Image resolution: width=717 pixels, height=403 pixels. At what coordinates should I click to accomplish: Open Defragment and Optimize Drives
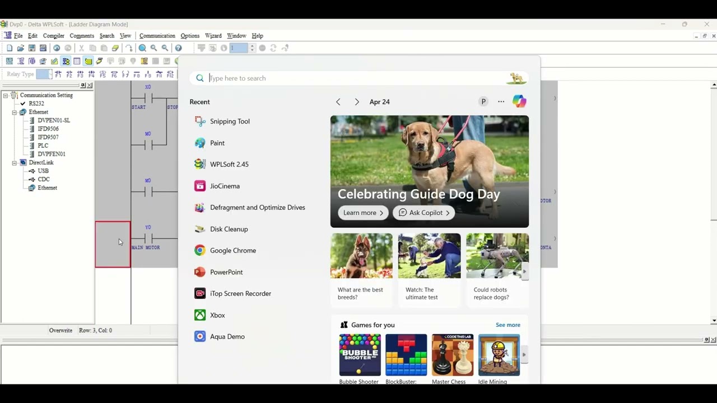(250, 207)
